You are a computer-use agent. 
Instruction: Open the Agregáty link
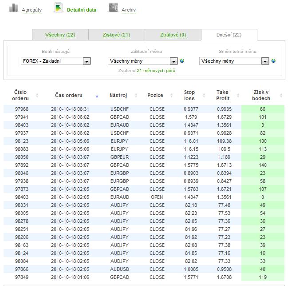[32, 10]
